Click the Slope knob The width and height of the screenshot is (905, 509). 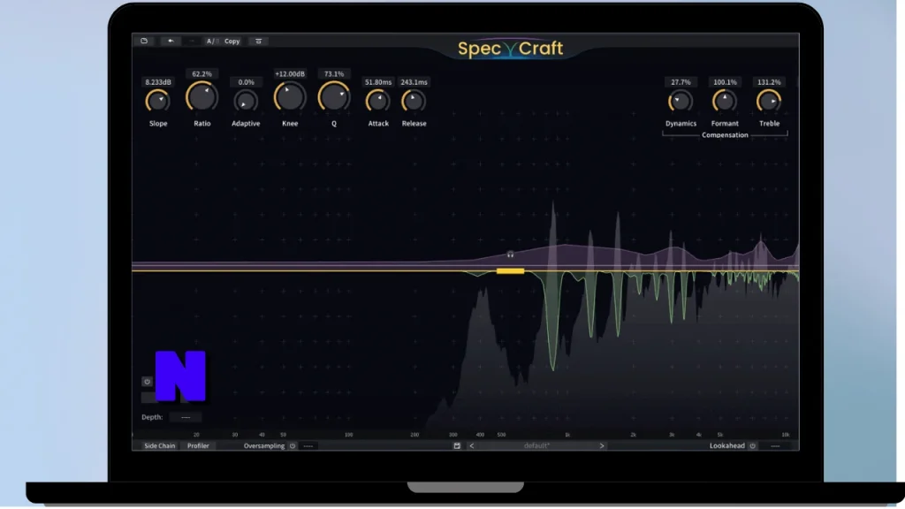pos(157,101)
